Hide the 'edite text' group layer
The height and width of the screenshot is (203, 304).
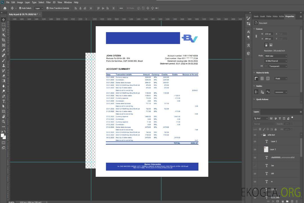(x=255, y=135)
